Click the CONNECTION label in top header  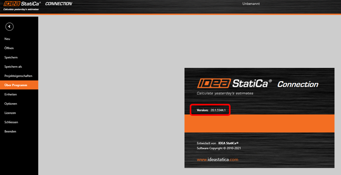click(x=59, y=4)
